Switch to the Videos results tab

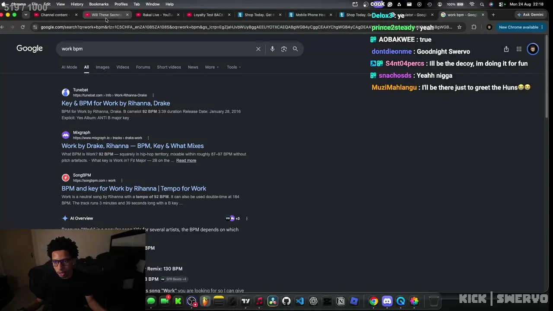coord(123,67)
